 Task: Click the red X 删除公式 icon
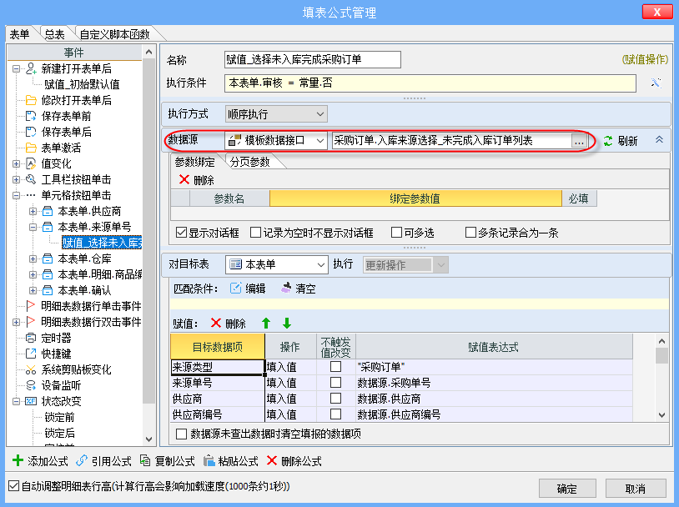[272, 460]
